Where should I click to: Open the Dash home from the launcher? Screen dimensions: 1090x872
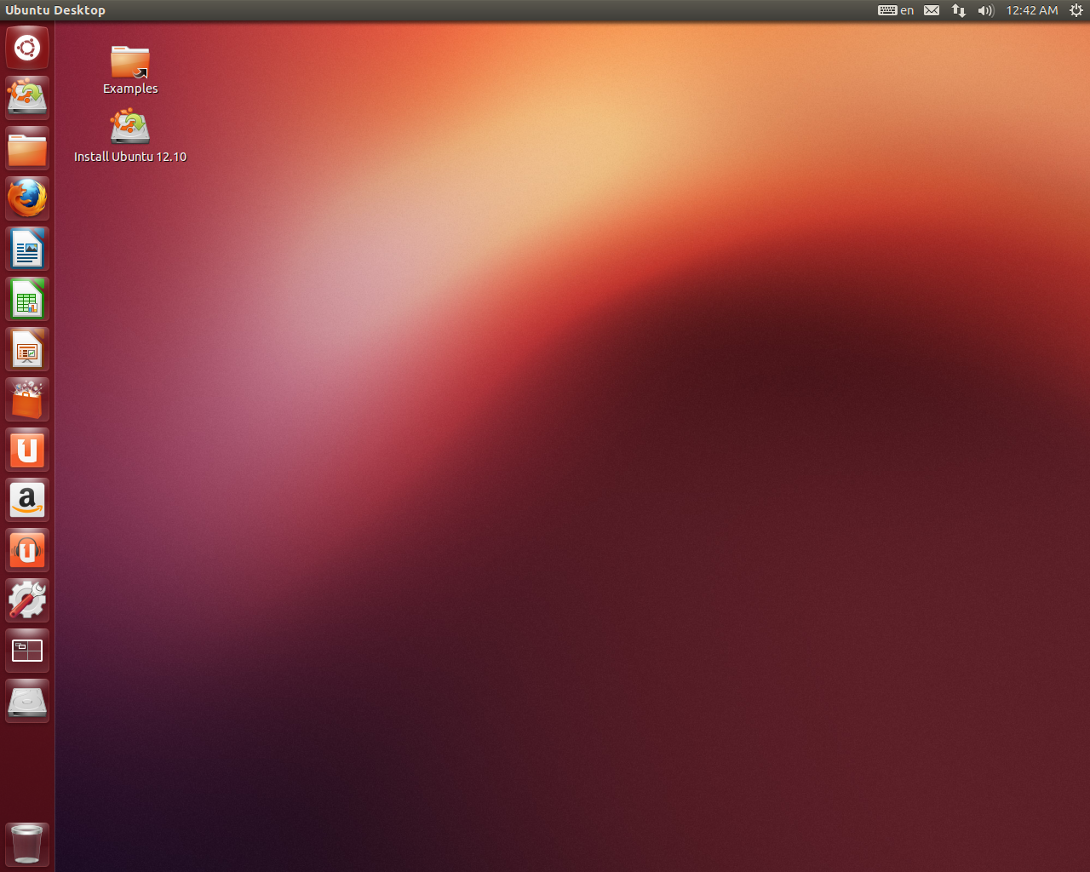tap(26, 48)
